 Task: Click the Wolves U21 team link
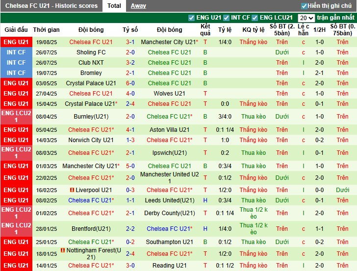(169, 94)
